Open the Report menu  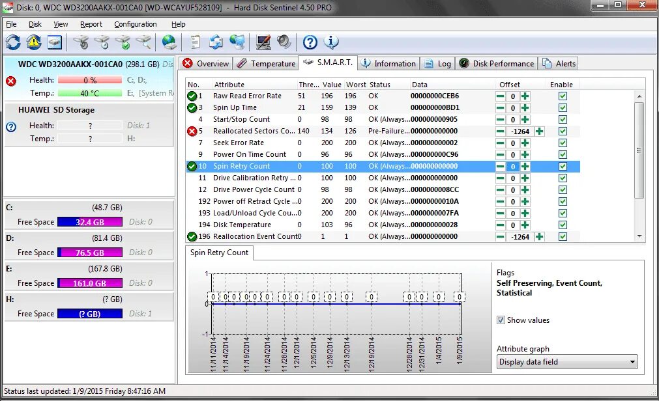pos(91,24)
